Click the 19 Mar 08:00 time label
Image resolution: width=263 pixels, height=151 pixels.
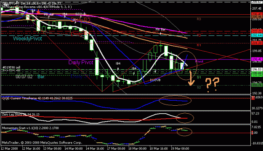tap(180, 148)
